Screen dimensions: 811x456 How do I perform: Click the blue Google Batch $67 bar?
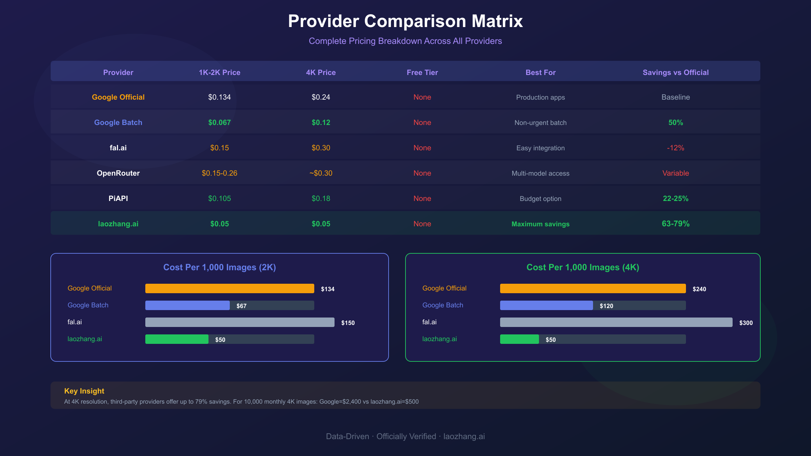[x=187, y=305]
